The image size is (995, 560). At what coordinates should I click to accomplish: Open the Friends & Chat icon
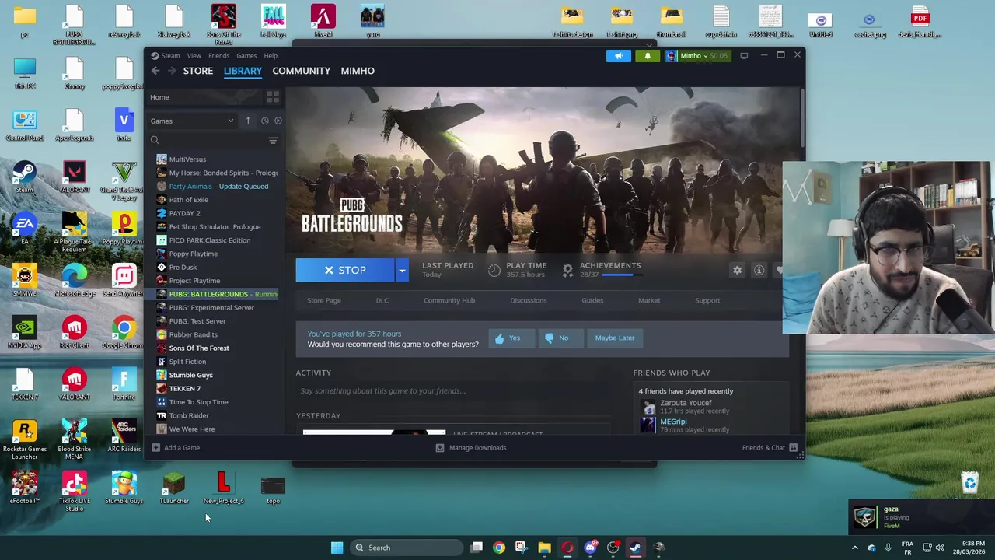793,448
